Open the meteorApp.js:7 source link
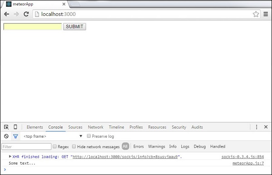 [x=248, y=163]
